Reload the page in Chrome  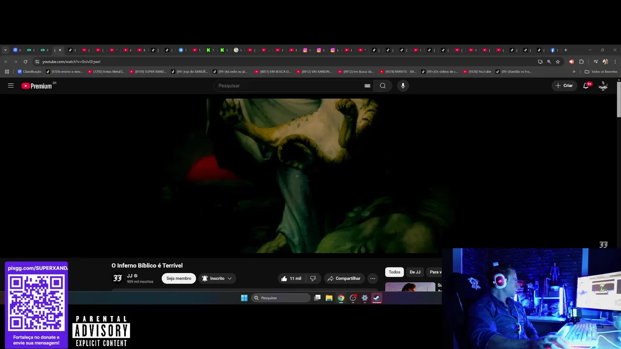tap(25, 62)
